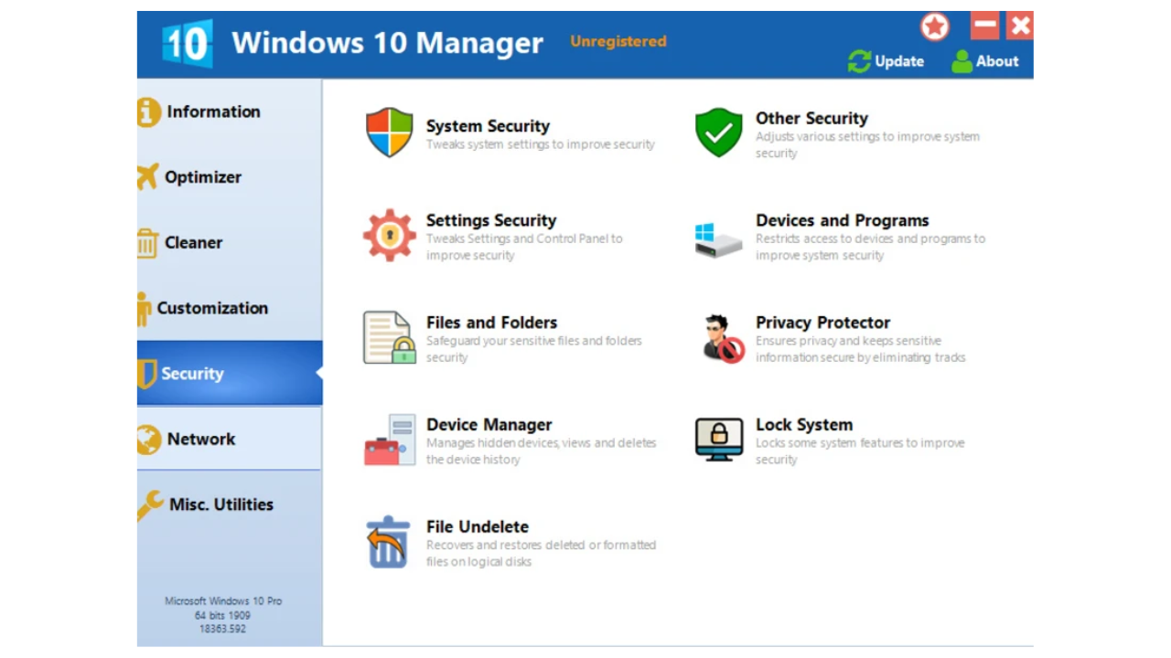Screen dimensions: 1171x658
Task: Open the Privacy Protector agent icon
Action: pos(722,339)
